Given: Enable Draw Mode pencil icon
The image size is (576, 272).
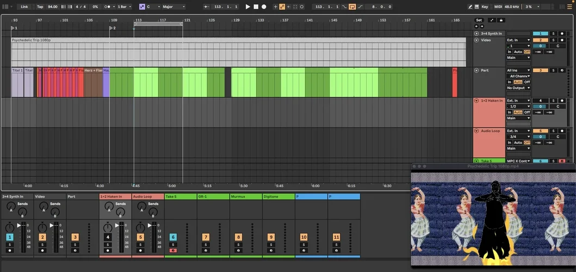Looking at the screenshot, I should point(470,7).
